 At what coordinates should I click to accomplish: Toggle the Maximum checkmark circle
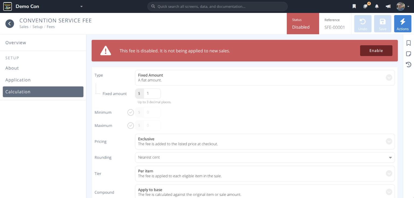(x=131, y=126)
